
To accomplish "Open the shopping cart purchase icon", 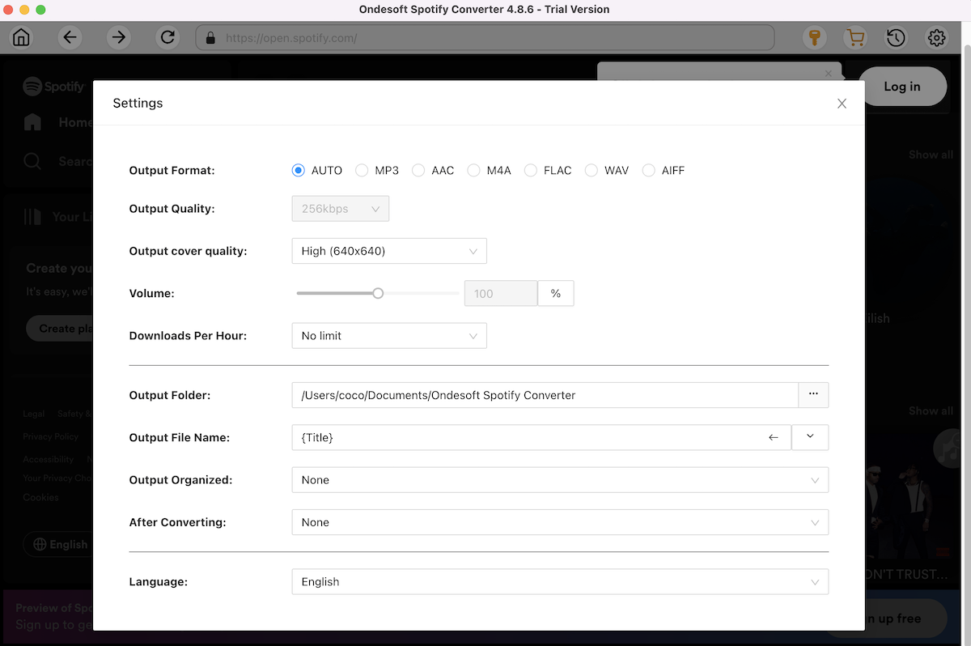I will [854, 37].
